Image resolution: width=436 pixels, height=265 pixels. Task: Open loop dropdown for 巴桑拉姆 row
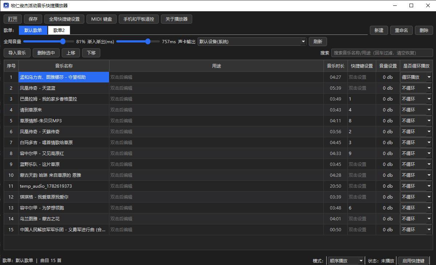(416, 99)
